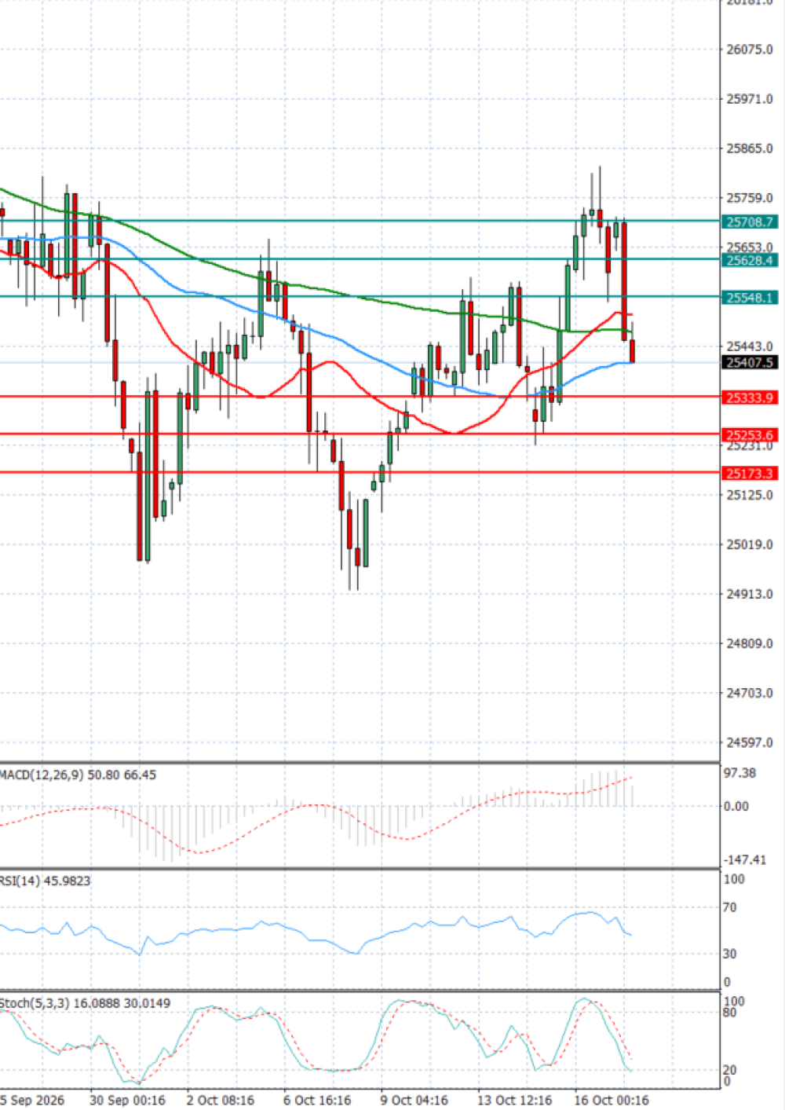The height and width of the screenshot is (1110, 785).
Task: Click the 24809.0 price axis value
Action: 750,643
